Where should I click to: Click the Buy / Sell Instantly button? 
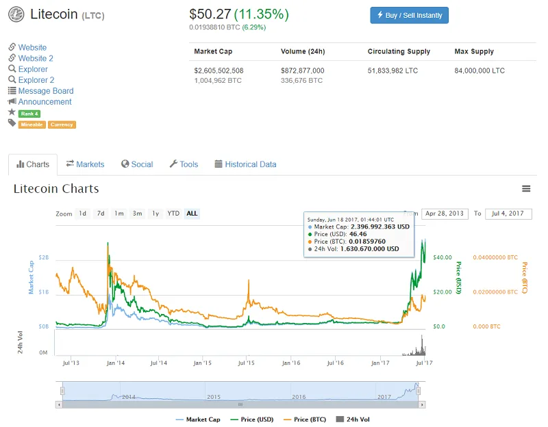tap(409, 15)
